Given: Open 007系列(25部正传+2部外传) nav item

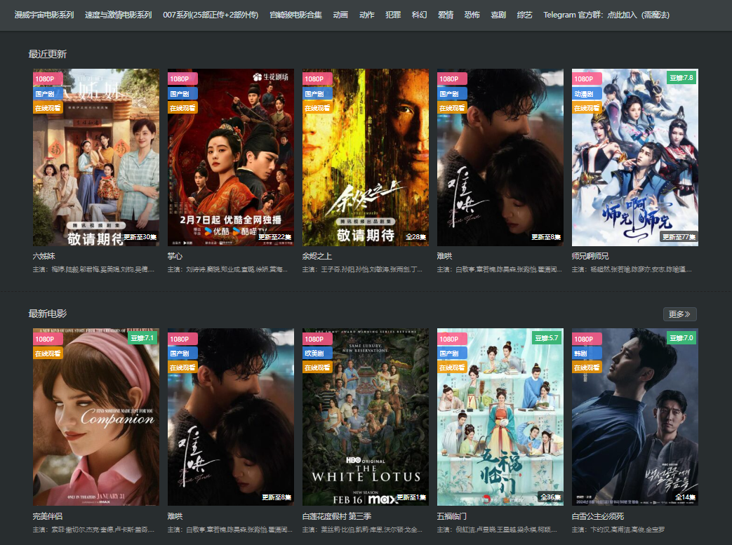Looking at the screenshot, I should tap(211, 15).
